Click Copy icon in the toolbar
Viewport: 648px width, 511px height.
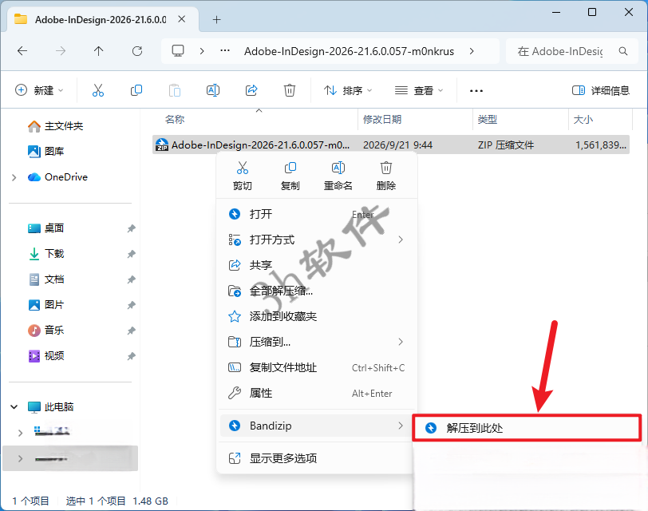(136, 90)
